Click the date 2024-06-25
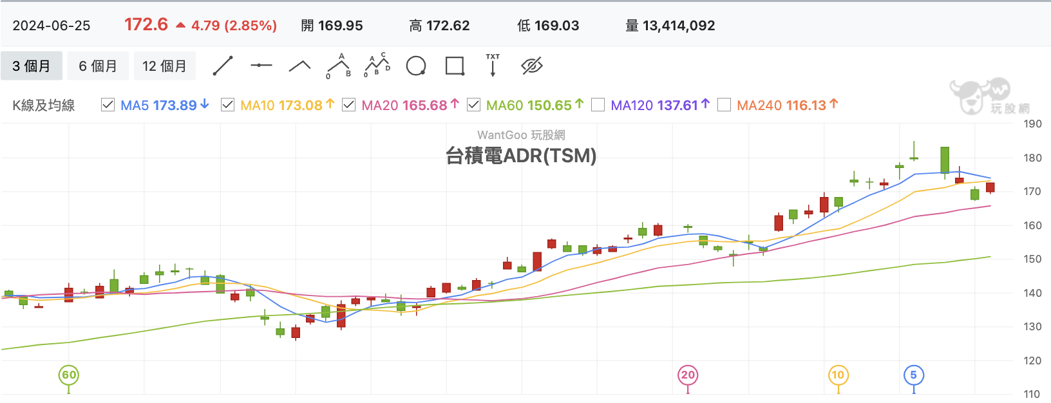Image resolution: width=1051 pixels, height=403 pixels. 52,26
